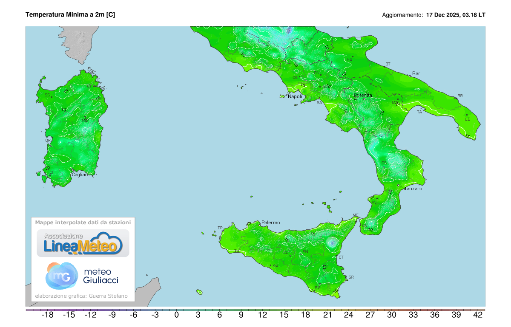Click the Associazione LineaMeteo banner

83,242
